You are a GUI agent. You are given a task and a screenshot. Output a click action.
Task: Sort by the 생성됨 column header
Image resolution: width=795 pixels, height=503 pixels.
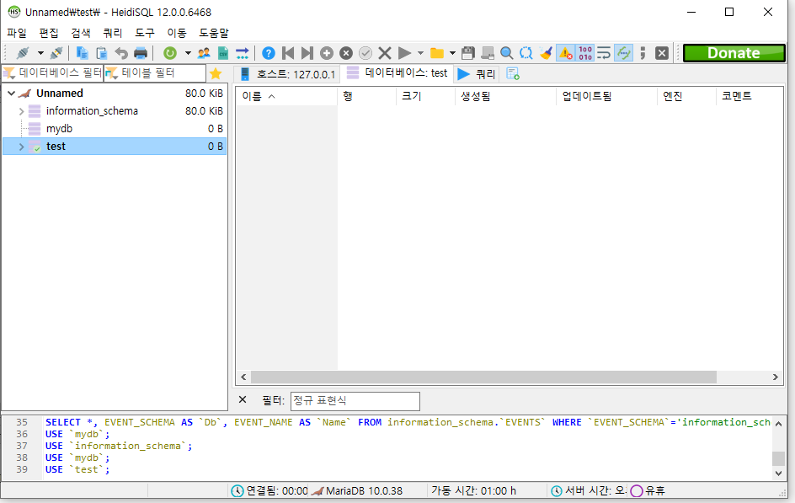505,96
